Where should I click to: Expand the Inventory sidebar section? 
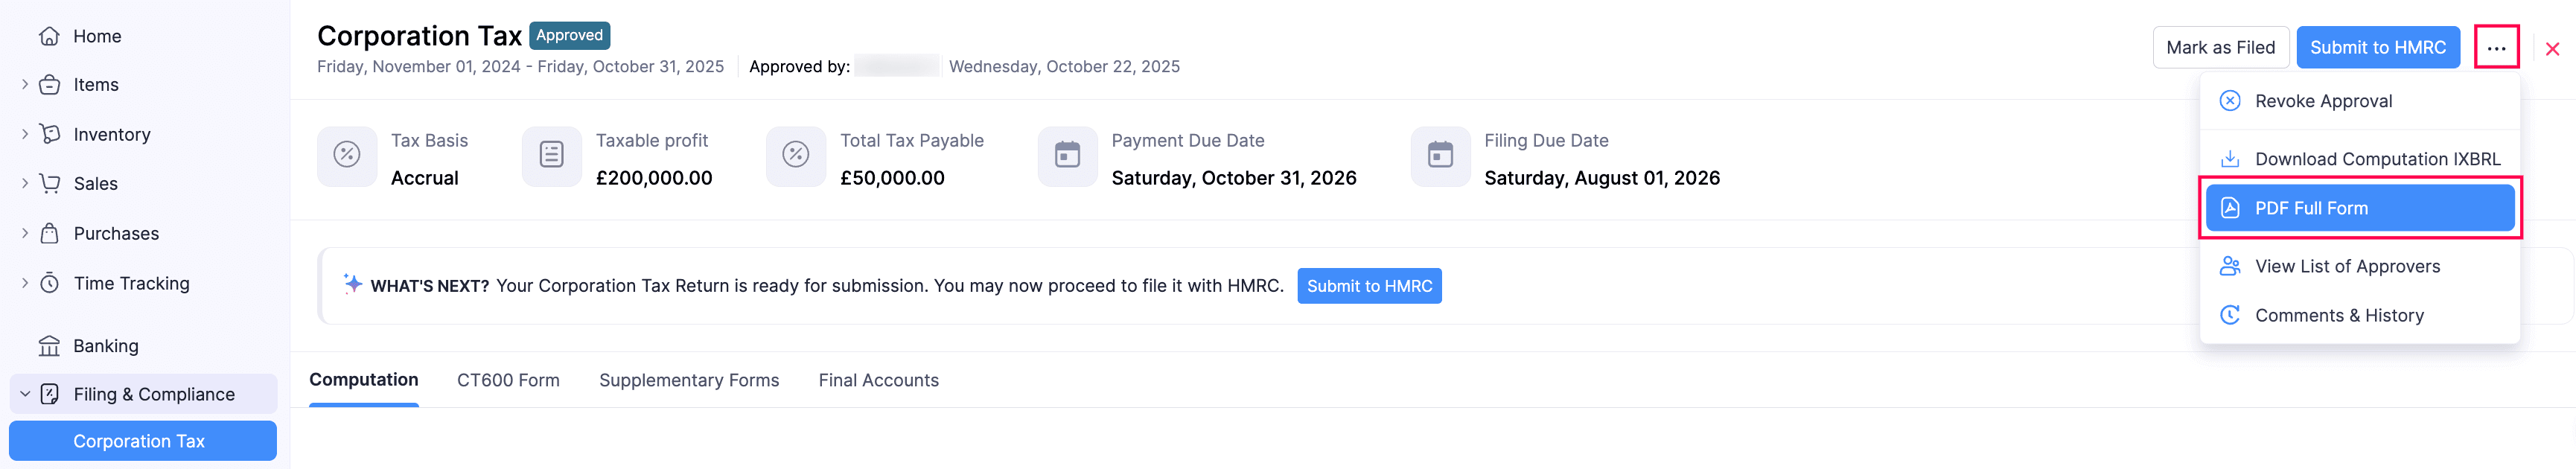pos(25,134)
